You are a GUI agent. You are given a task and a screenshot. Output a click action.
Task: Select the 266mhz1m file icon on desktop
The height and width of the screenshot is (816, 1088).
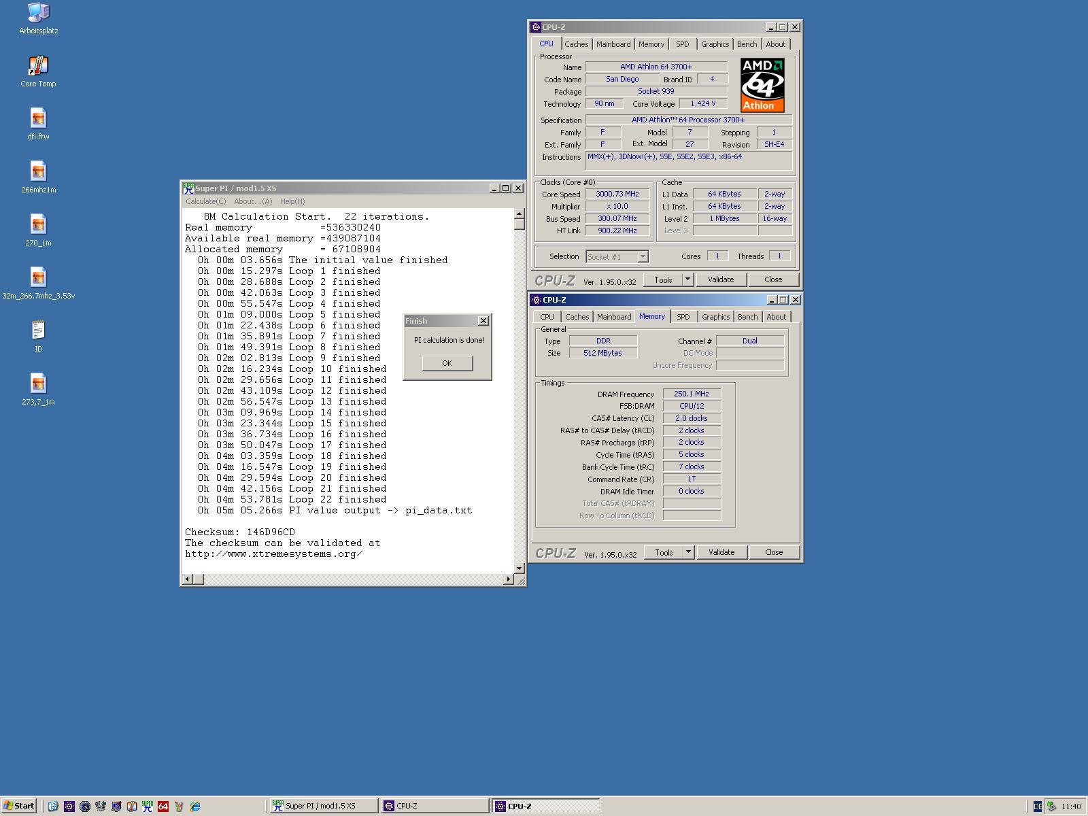coord(38,177)
